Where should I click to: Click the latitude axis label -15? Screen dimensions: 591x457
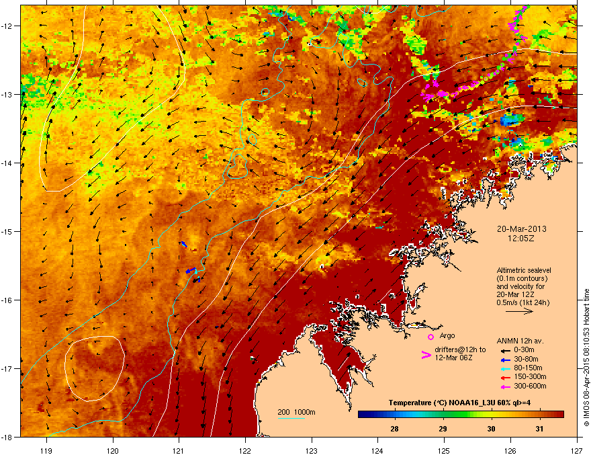pyautogui.click(x=7, y=231)
